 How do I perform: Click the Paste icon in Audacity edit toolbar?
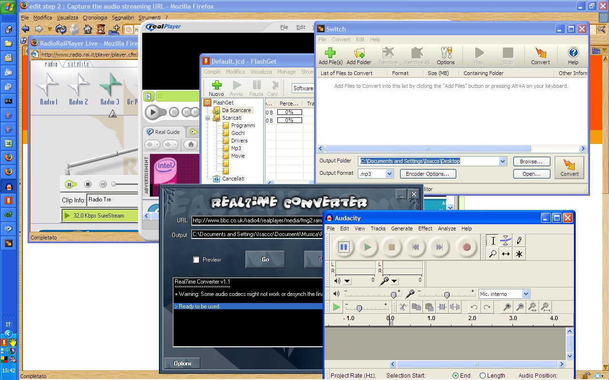pos(429,307)
